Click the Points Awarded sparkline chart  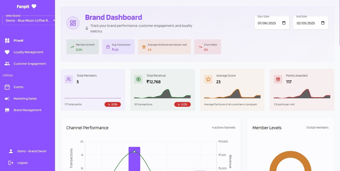coord(302,94)
